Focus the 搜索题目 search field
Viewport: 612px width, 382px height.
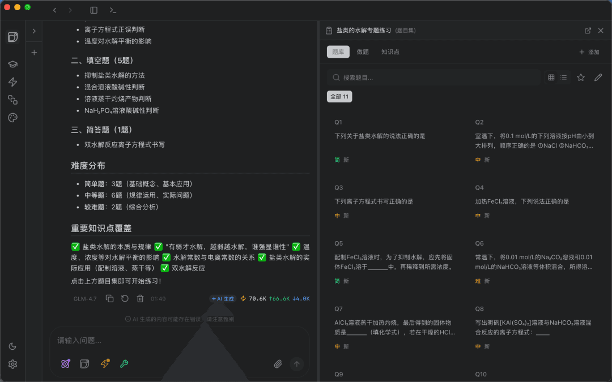click(x=433, y=78)
